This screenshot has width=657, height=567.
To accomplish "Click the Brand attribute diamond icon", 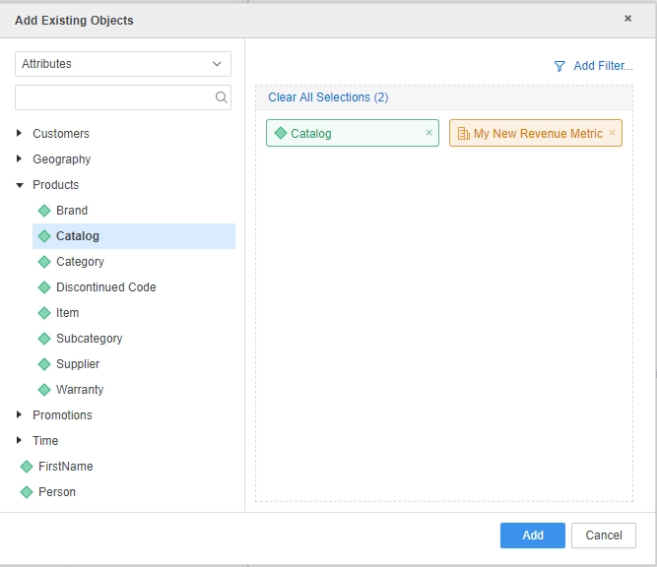I will tap(43, 211).
